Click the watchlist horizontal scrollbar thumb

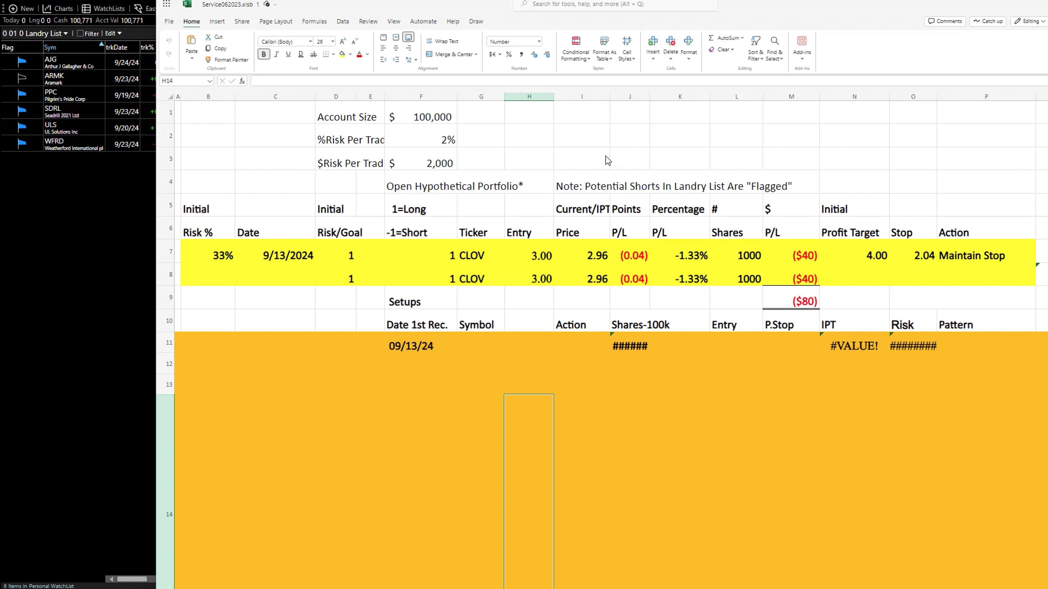pyautogui.click(x=132, y=579)
